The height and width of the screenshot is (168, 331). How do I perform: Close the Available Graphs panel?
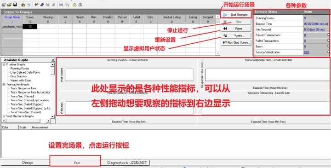53,60
